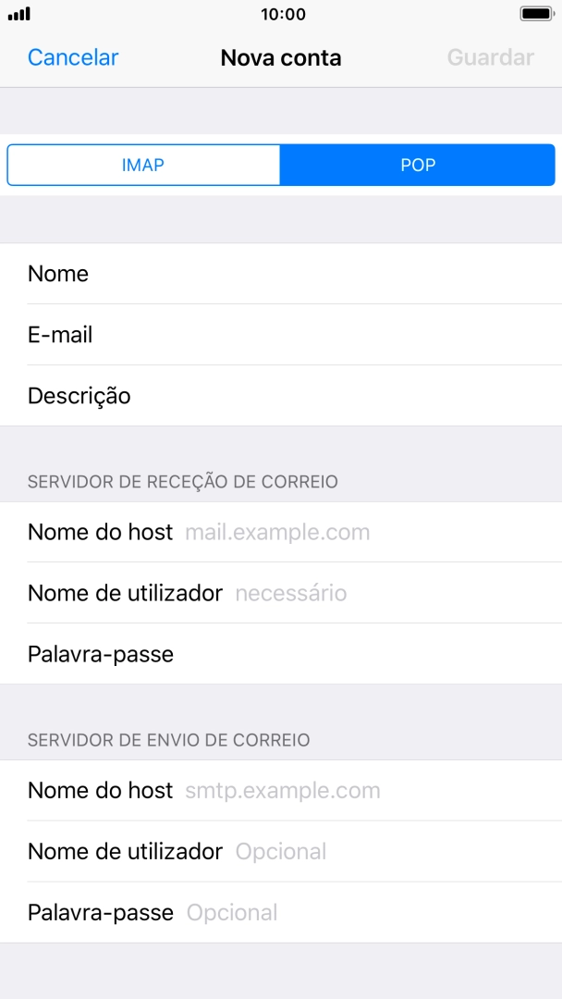
Task: Tap Guardar to save the account
Action: 490,57
